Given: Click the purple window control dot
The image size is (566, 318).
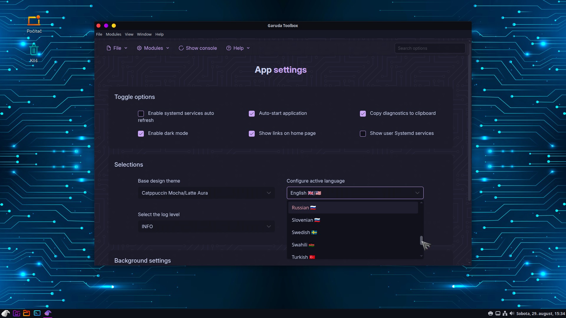Looking at the screenshot, I should pos(106,26).
